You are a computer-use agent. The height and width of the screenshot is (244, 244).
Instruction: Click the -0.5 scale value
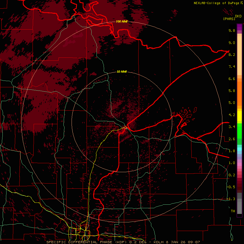pyautogui.click(x=231, y=187)
